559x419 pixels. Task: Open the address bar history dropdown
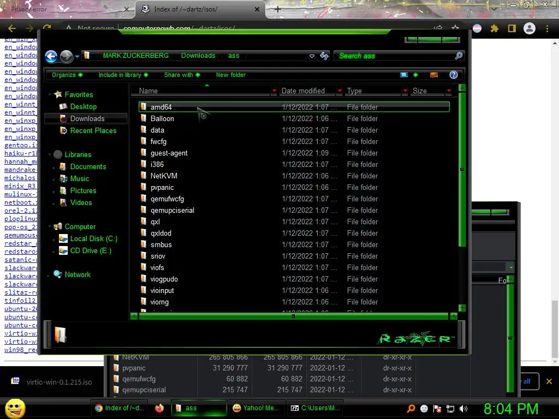pyautogui.click(x=312, y=56)
